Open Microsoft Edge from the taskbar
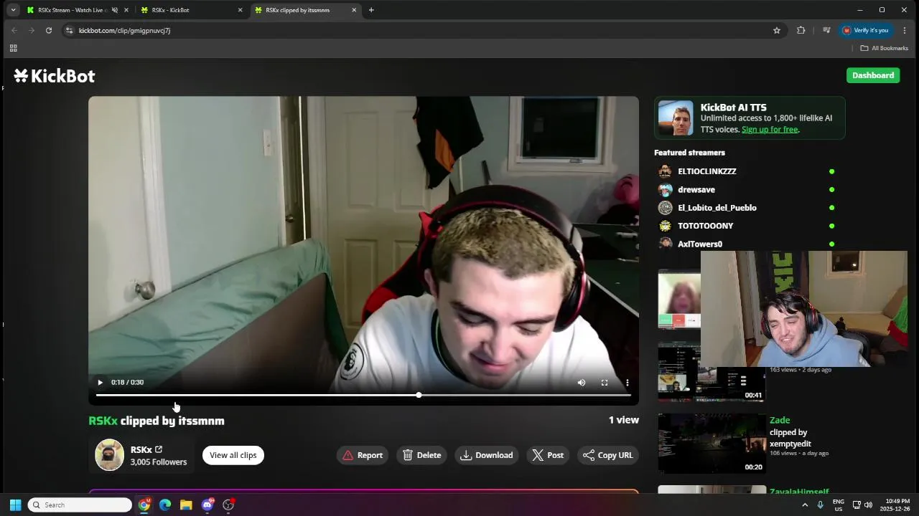919x516 pixels. pos(165,505)
